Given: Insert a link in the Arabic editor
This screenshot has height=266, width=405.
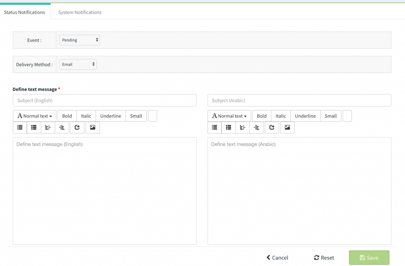Looking at the screenshot, I should 272,127.
